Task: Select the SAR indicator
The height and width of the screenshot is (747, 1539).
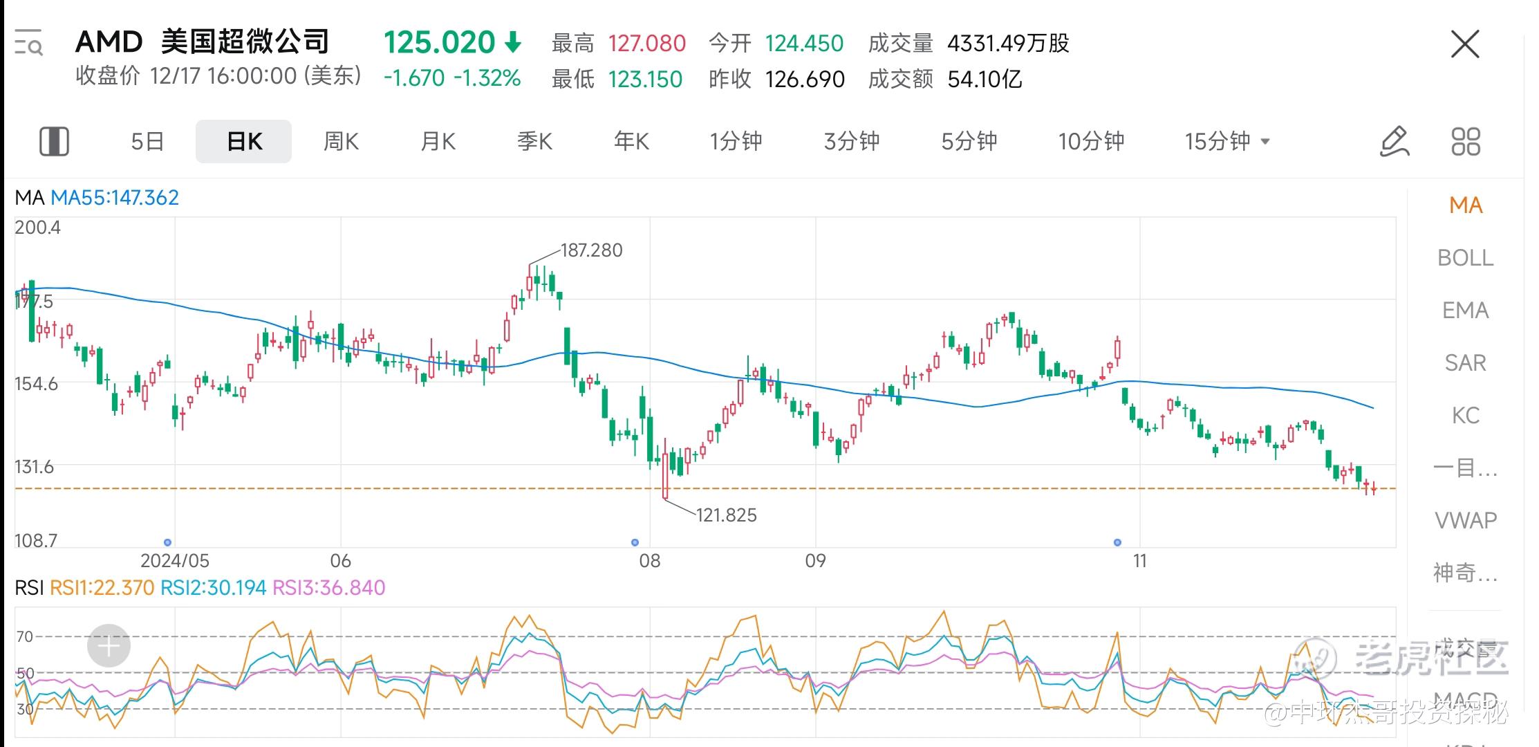Action: coord(1466,363)
